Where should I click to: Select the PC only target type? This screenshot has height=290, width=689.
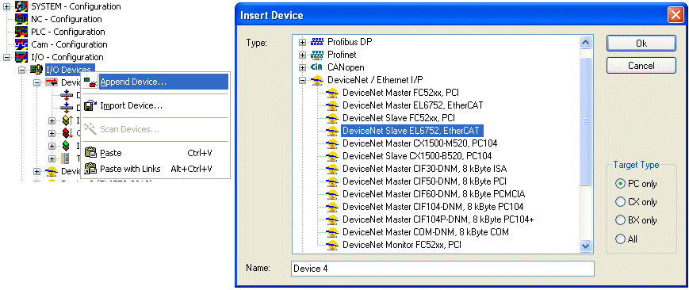pyautogui.click(x=620, y=184)
